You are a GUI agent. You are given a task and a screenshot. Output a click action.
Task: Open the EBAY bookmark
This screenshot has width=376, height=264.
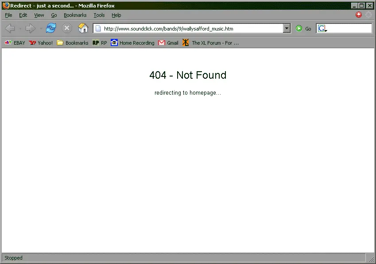click(15, 43)
